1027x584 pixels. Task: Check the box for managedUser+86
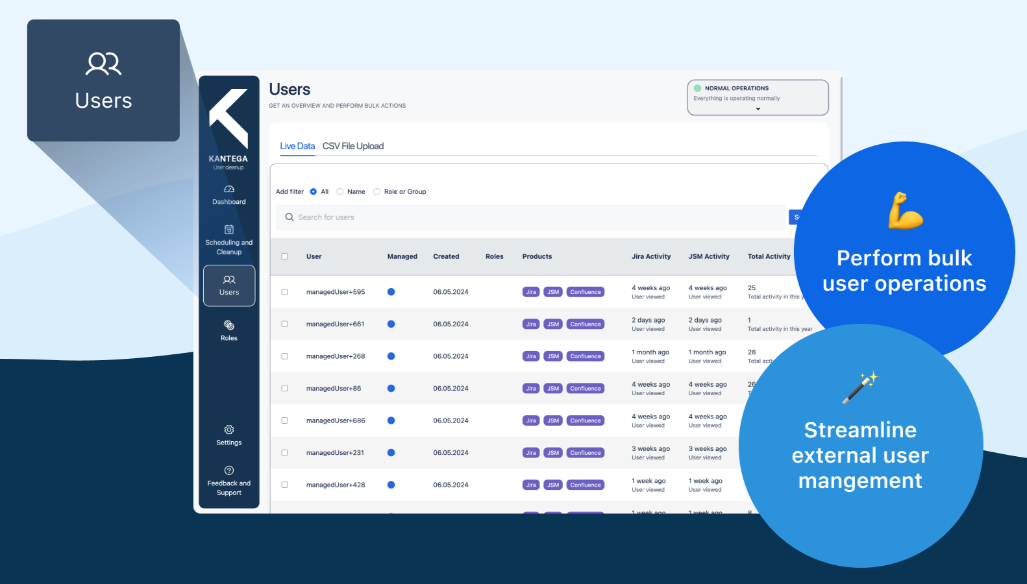[x=284, y=388]
